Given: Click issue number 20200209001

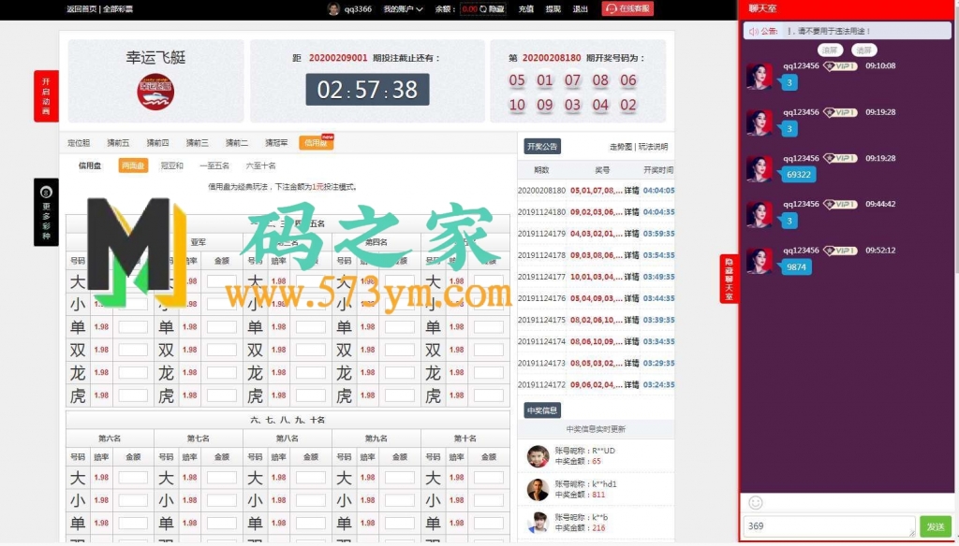Looking at the screenshot, I should [x=338, y=58].
